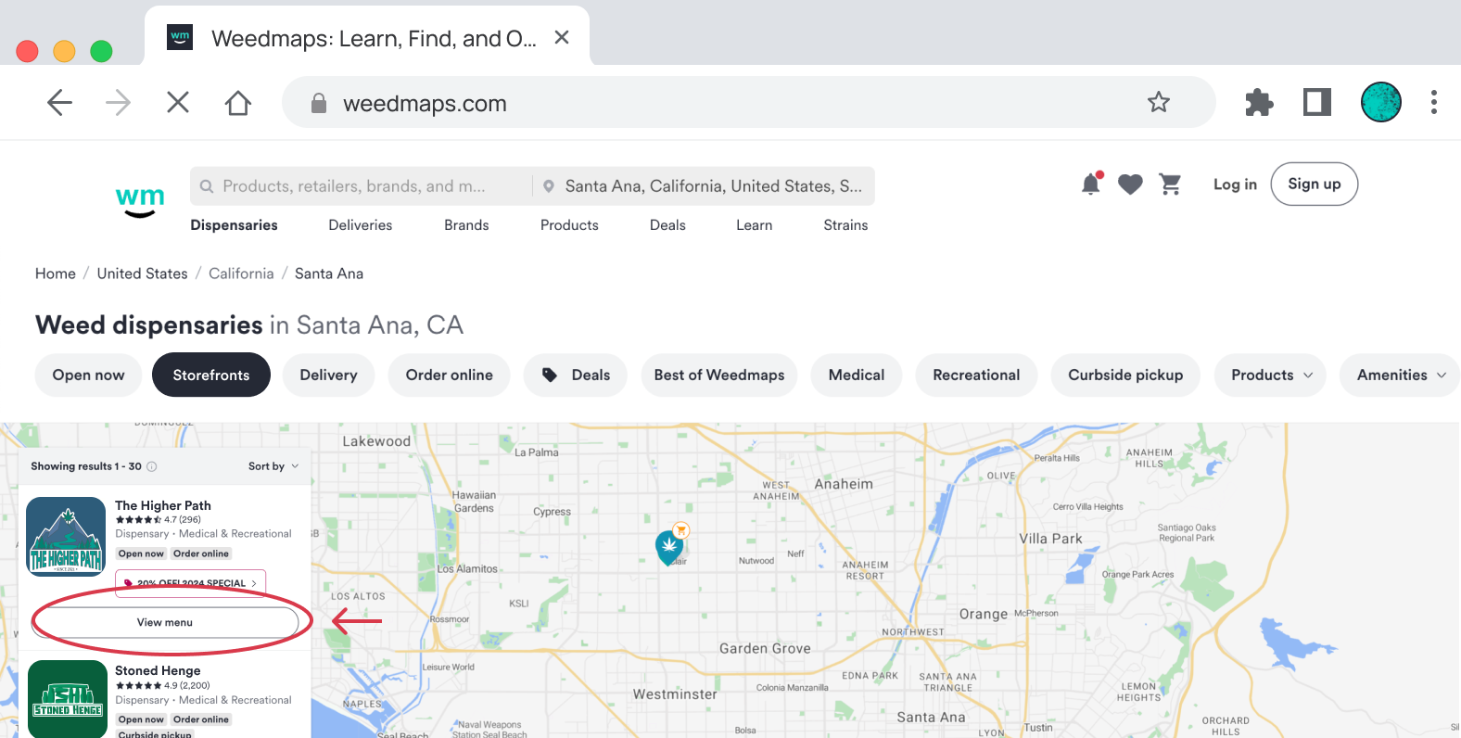Click the site lock icon in address bar
The height and width of the screenshot is (738, 1461).
point(319,103)
